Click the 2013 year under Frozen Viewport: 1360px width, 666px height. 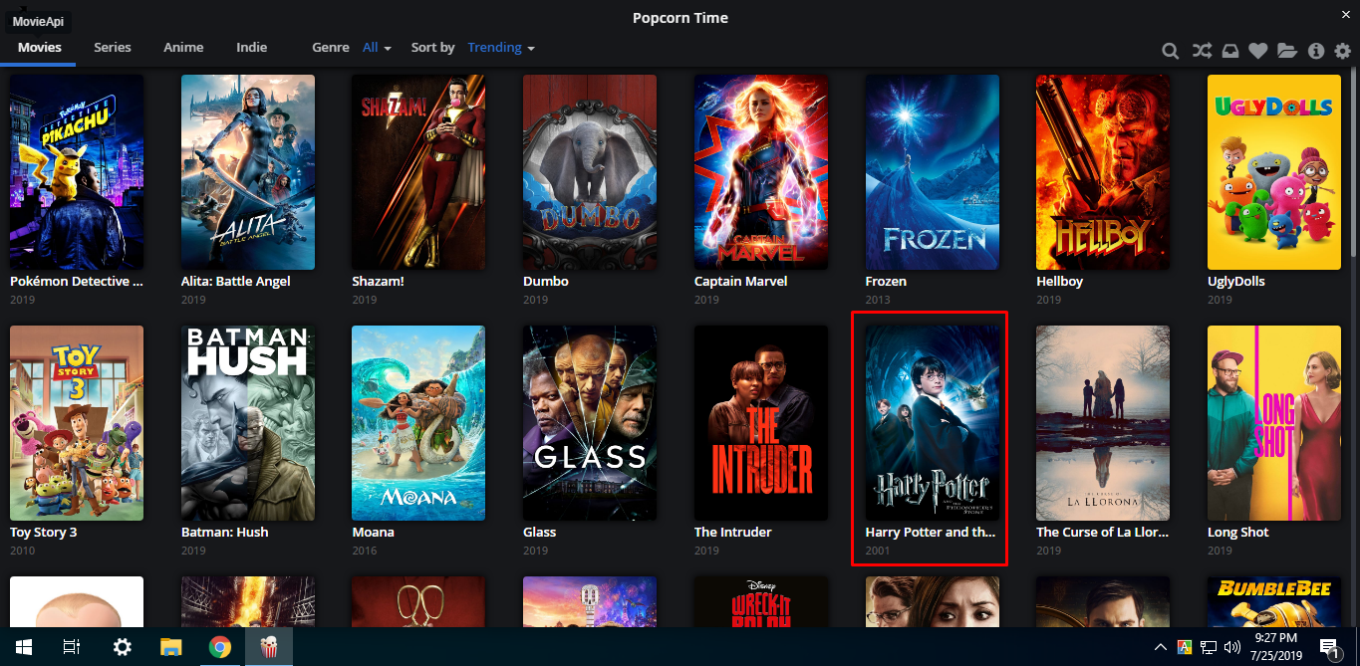(878, 300)
